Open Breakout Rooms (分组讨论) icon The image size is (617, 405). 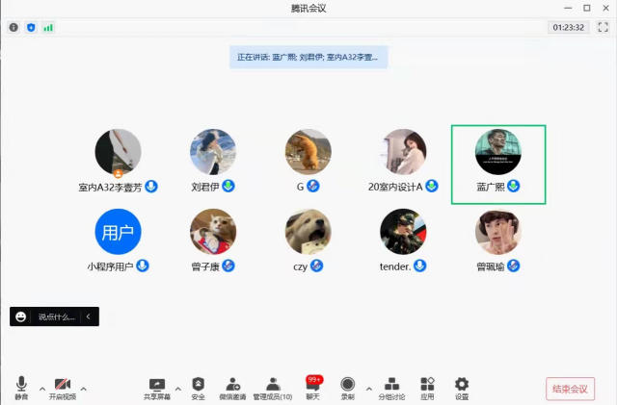[391, 385]
